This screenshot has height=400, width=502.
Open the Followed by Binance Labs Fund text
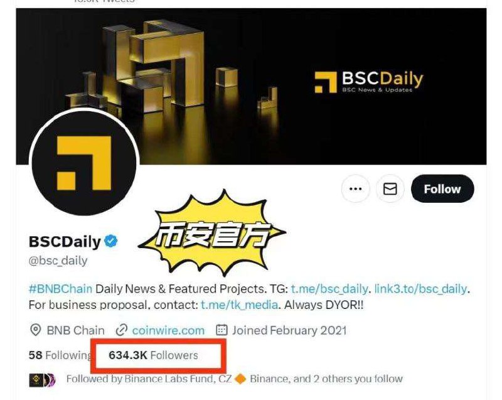[234, 379]
